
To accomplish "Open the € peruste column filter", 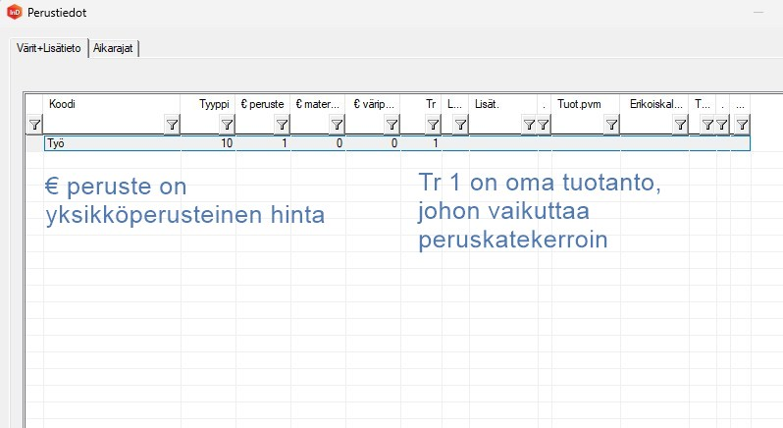I will pyautogui.click(x=283, y=125).
